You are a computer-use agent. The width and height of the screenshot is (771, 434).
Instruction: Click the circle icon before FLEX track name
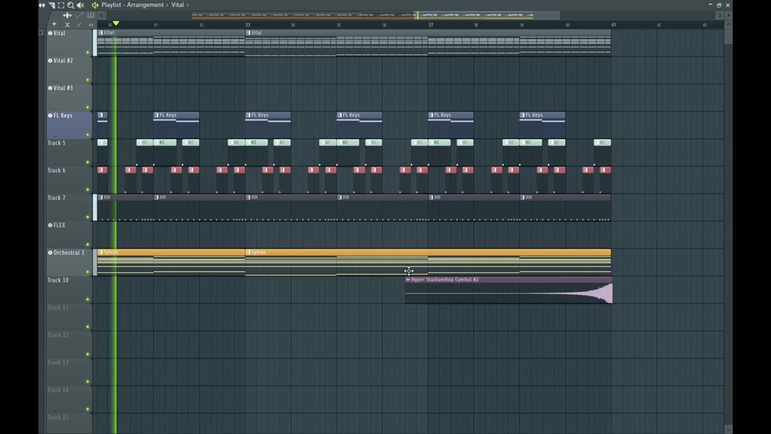coord(50,225)
